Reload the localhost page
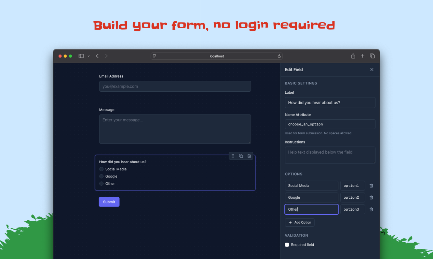 tap(279, 56)
